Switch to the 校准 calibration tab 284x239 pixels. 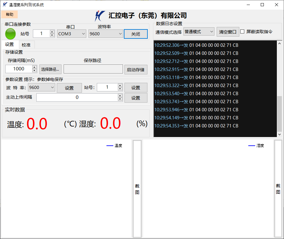[x=26, y=45]
